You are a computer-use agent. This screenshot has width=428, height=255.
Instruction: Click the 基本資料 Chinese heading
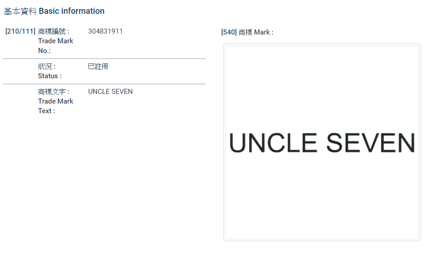coord(20,11)
